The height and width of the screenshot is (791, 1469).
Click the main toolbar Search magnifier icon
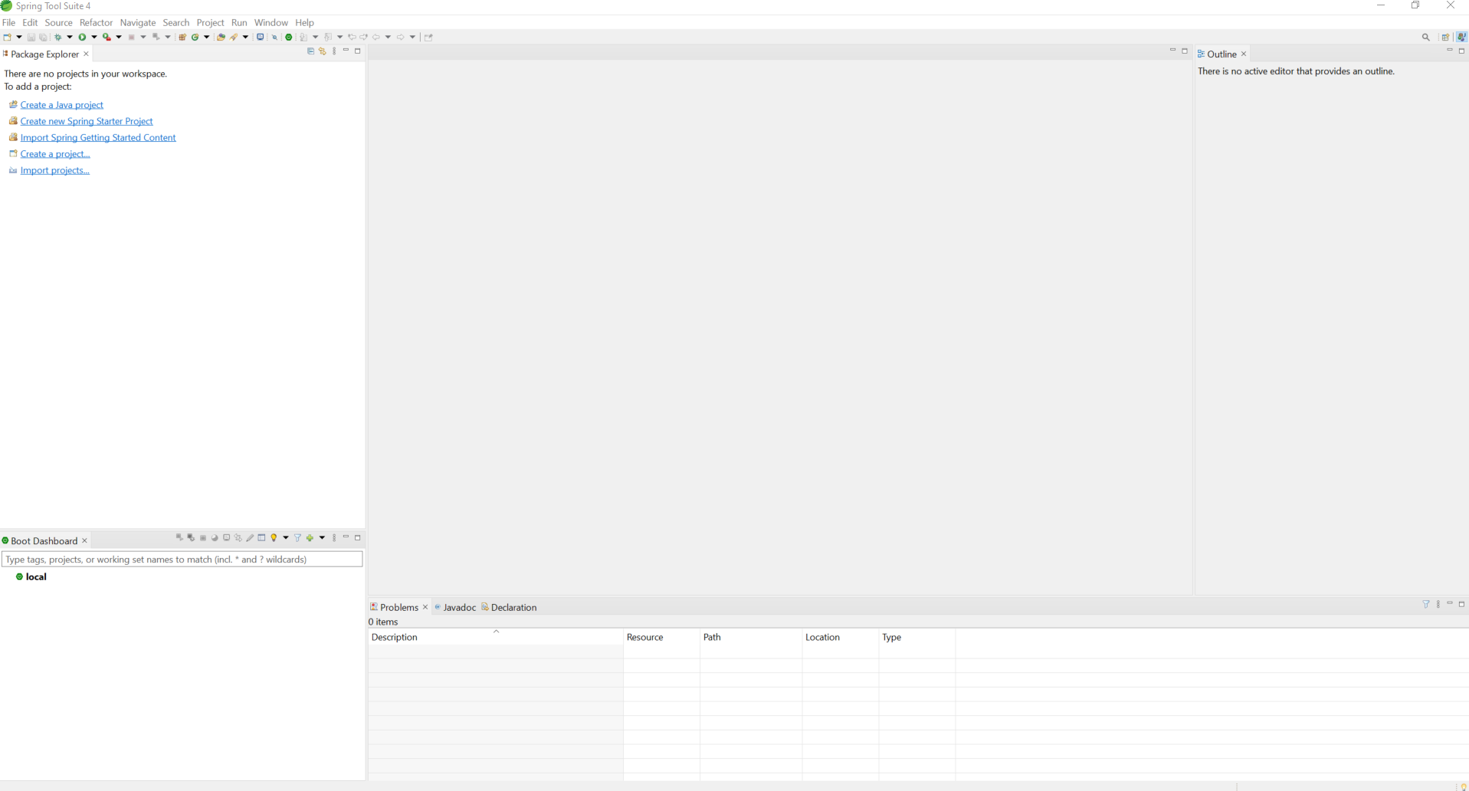click(x=1426, y=37)
